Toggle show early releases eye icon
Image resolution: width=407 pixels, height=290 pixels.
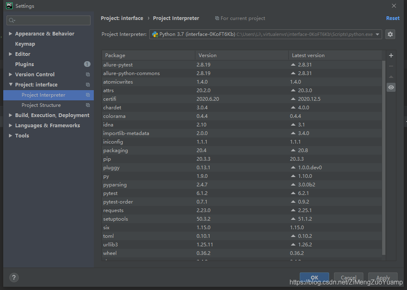[x=391, y=88]
